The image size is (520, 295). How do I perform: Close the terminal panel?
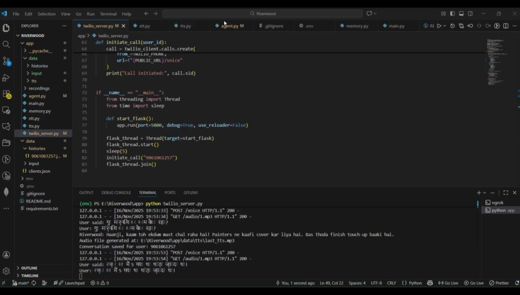(x=514, y=193)
